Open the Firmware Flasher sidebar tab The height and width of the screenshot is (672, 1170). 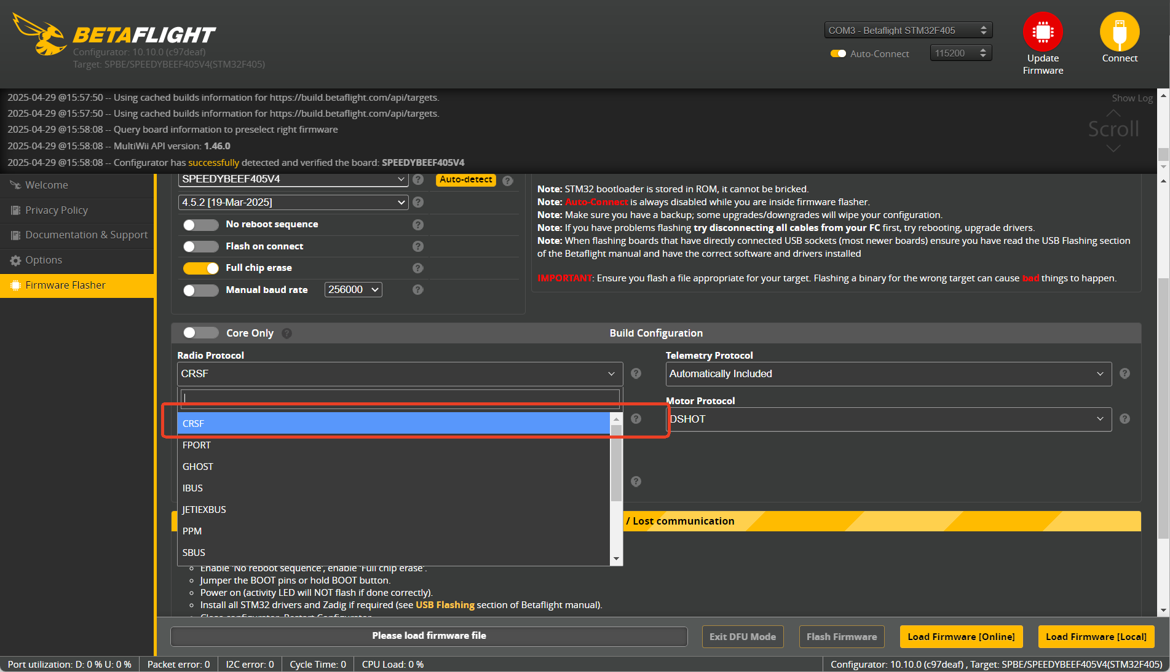[77, 285]
